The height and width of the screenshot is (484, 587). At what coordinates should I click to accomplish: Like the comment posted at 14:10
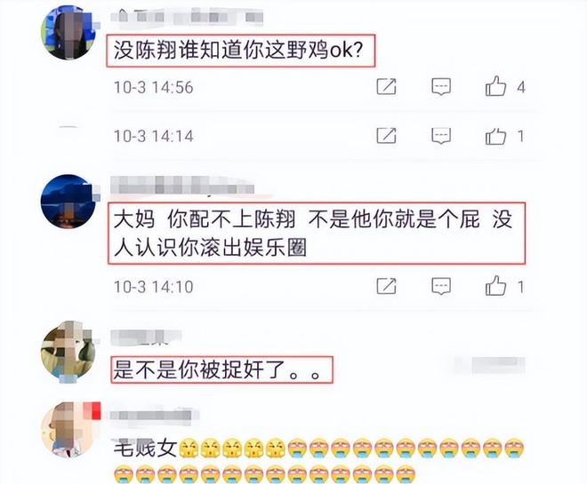tap(496, 286)
